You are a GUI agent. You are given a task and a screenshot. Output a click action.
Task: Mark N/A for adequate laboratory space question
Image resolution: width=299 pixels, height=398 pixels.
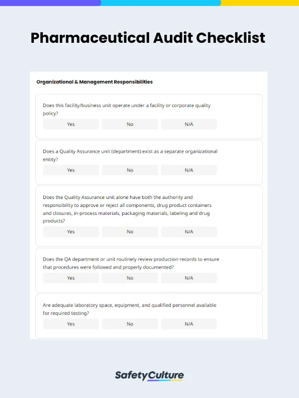pos(189,324)
